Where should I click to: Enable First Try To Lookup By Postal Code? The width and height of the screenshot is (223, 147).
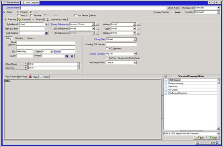click(107, 58)
